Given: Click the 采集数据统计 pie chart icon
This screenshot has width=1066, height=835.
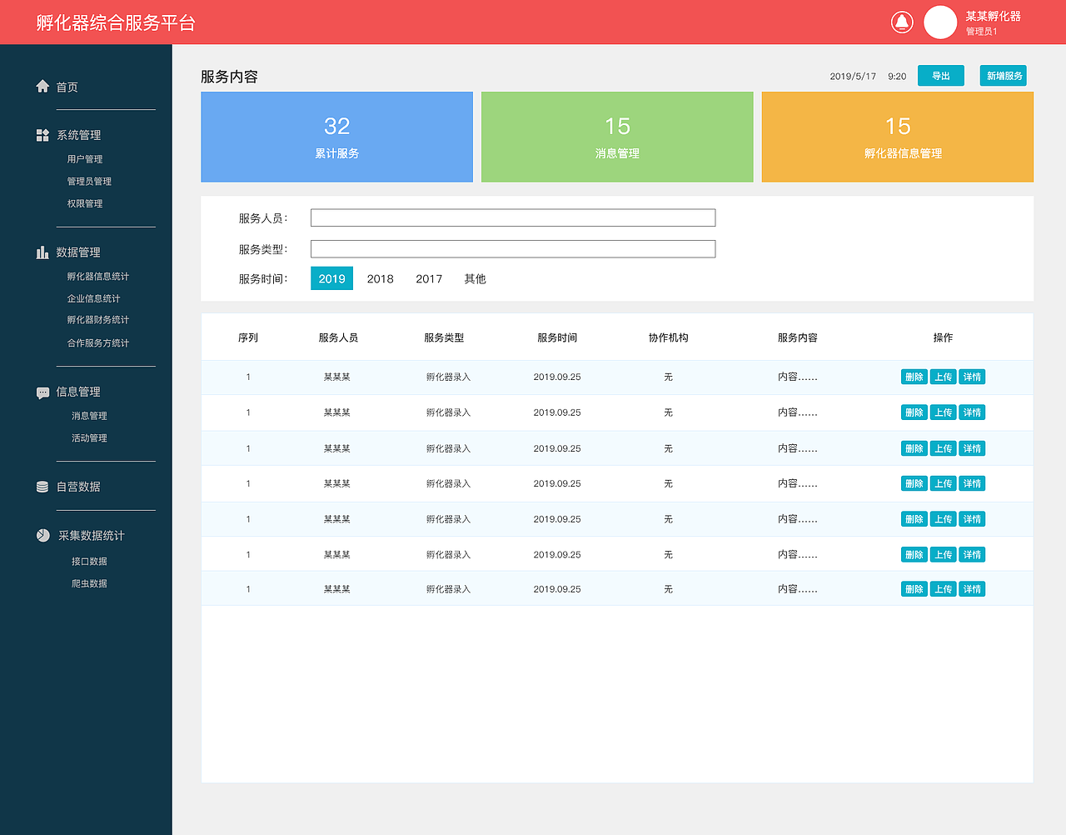Looking at the screenshot, I should click(43, 535).
